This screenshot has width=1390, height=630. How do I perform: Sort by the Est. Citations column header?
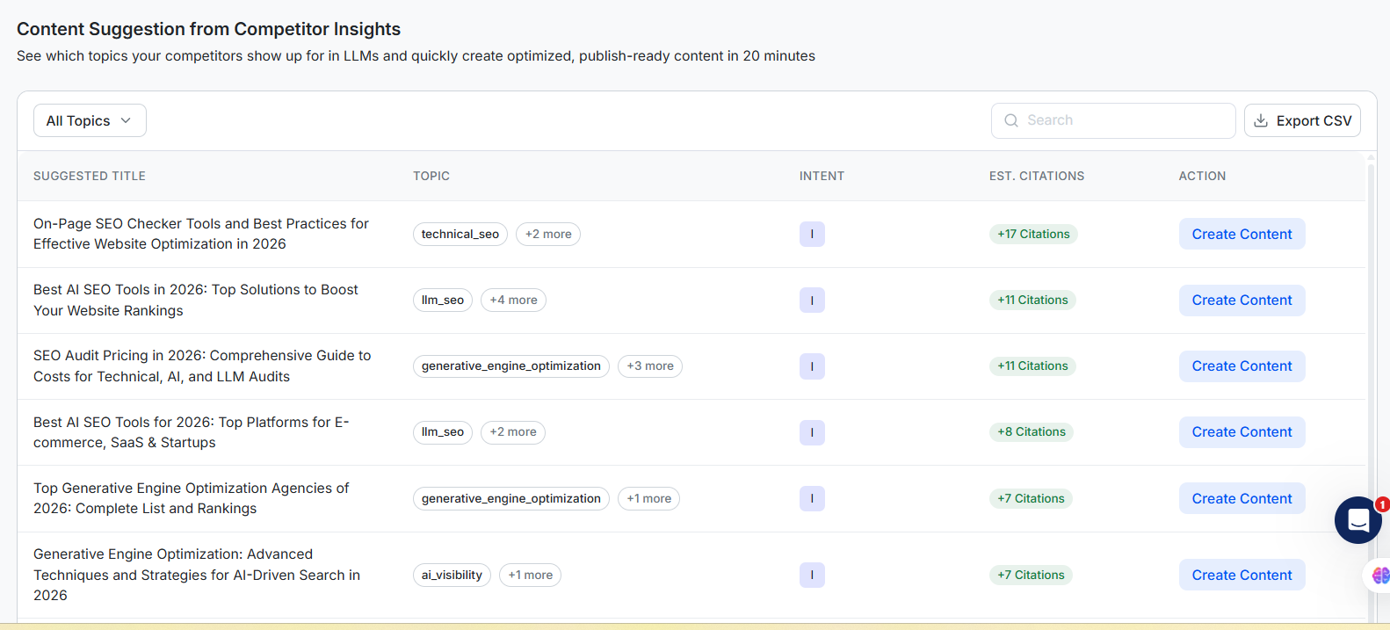click(1037, 177)
